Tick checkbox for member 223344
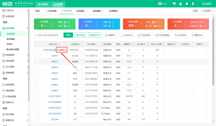The height and width of the screenshot is (126, 216). (38, 120)
